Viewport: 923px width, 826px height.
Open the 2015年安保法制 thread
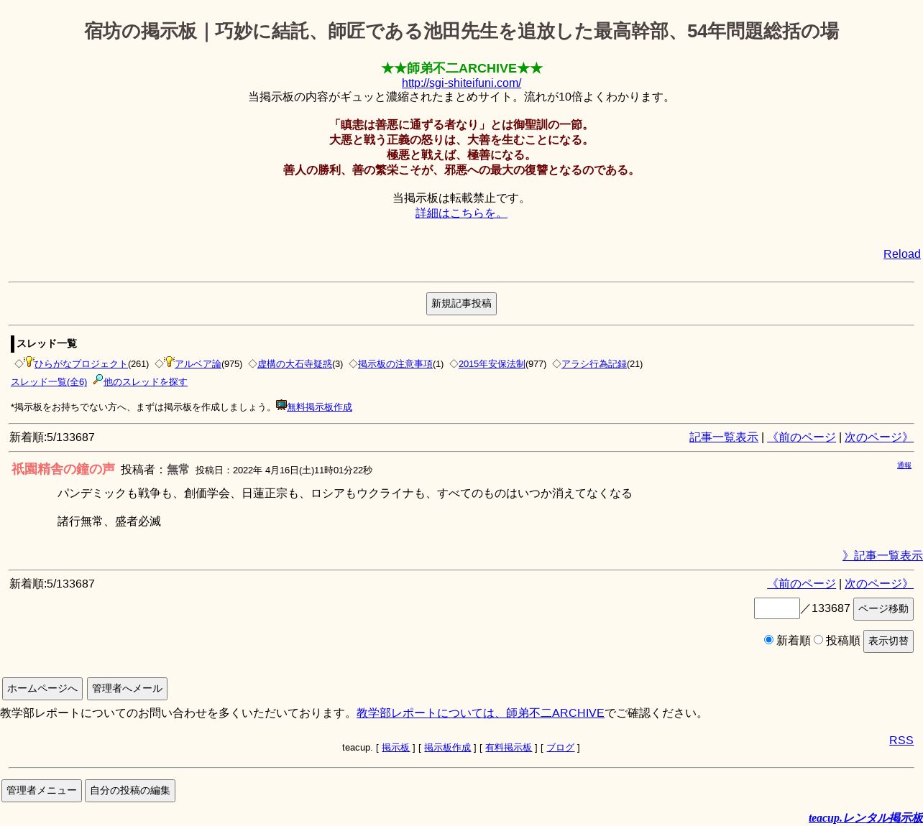[492, 364]
